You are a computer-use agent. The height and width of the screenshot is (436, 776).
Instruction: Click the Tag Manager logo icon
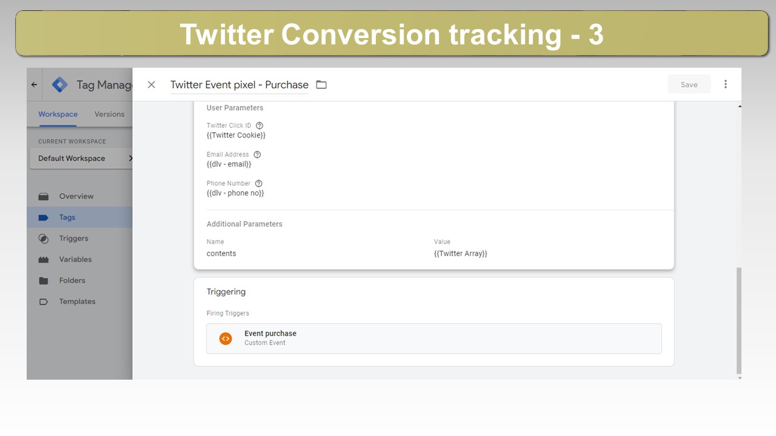pos(59,85)
